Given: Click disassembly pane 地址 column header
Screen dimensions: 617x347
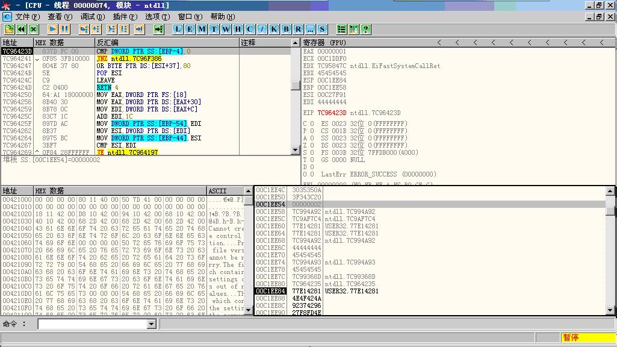Looking at the screenshot, I should tap(17, 43).
